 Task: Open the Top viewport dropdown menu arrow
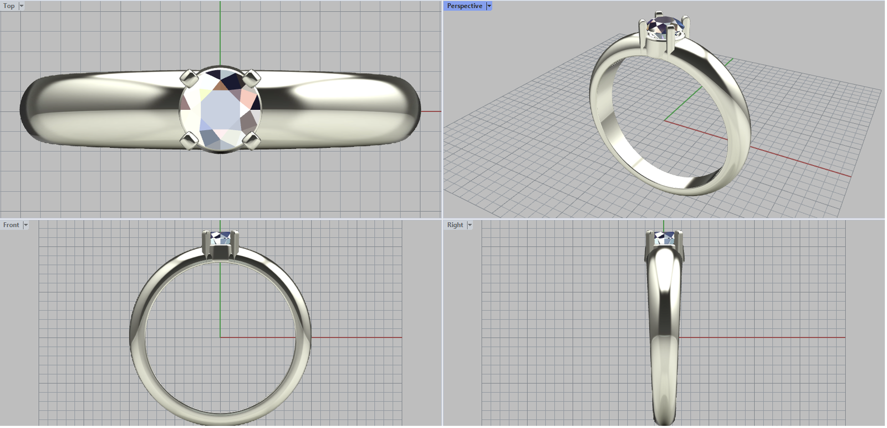pos(22,6)
